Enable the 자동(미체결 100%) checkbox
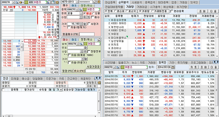Screen dimensions: 219x117 69,55
